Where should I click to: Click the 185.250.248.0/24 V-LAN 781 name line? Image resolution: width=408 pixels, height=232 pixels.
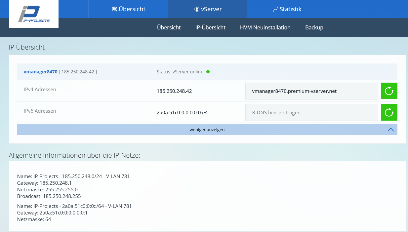pyautogui.click(x=73, y=176)
